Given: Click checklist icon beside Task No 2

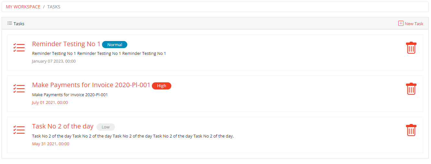Looking at the screenshot, I should [19, 130].
